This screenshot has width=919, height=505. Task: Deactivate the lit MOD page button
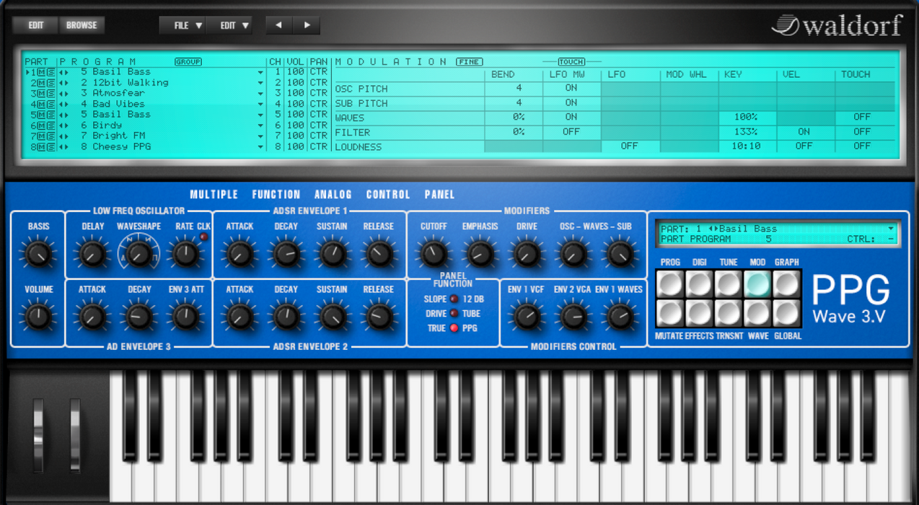757,284
